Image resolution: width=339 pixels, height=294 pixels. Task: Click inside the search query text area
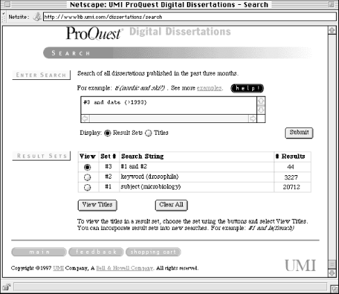point(169,106)
